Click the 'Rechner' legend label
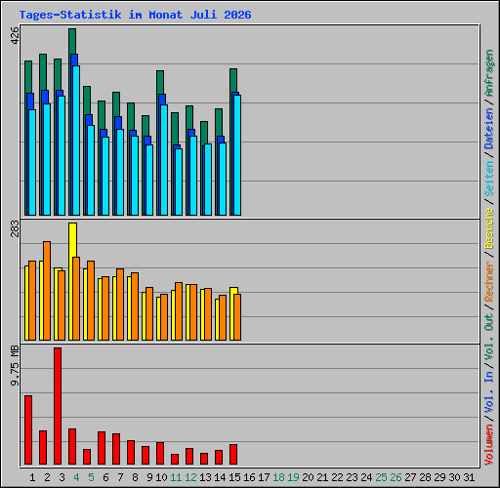This screenshot has width=500, height=488. click(489, 281)
